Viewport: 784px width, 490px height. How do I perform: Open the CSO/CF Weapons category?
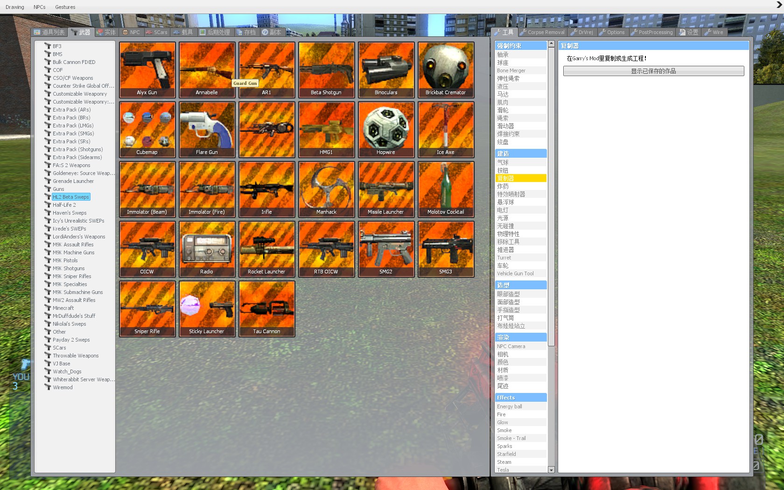point(73,78)
